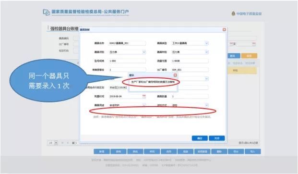This screenshot has width=298, height=174.
Task: Go to previous page with pagination arrow
Action: point(68,143)
